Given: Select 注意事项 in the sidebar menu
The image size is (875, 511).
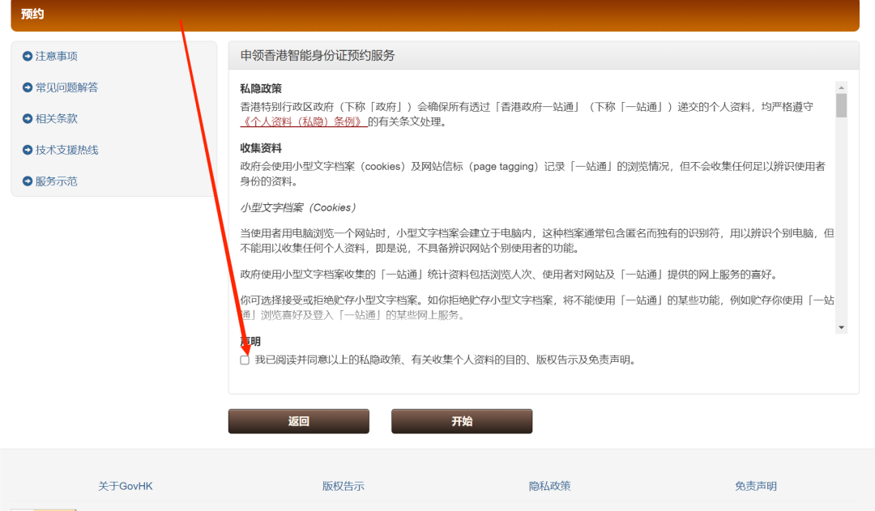Looking at the screenshot, I should (x=58, y=56).
